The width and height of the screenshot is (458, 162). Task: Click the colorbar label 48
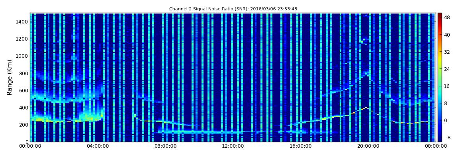447,18
